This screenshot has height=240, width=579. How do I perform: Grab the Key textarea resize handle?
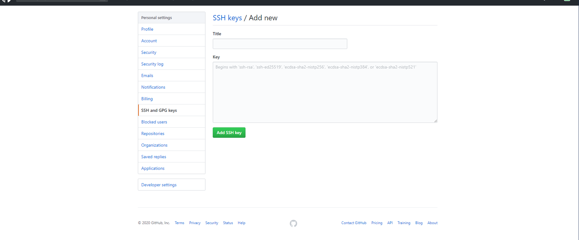coord(436,121)
